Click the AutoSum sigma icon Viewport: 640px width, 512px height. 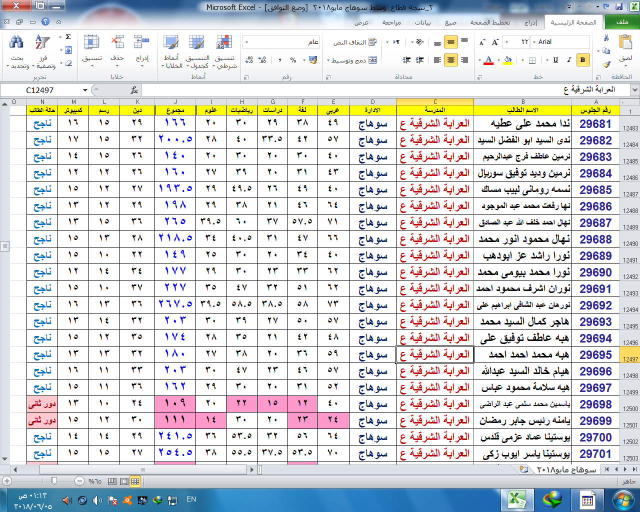(68, 37)
